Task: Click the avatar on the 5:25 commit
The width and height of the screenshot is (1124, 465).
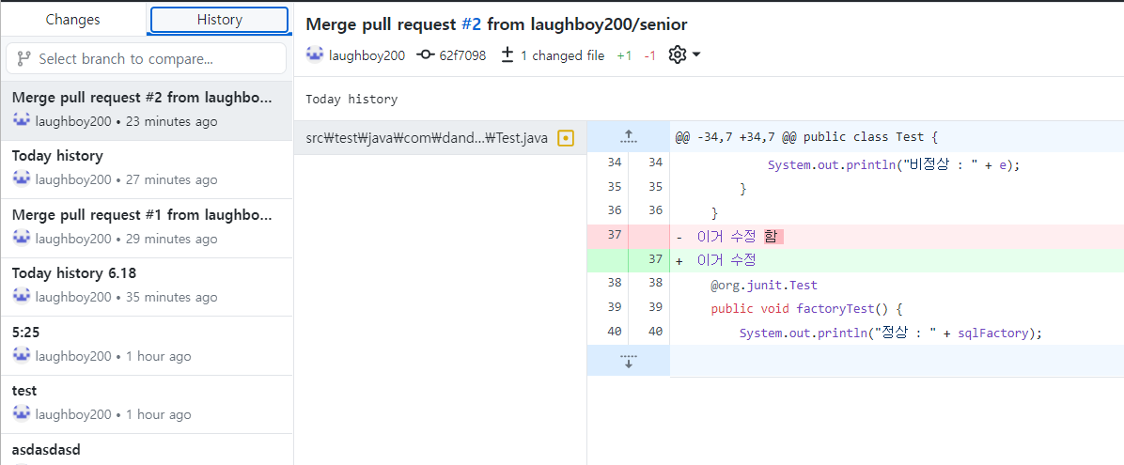Action: click(22, 355)
